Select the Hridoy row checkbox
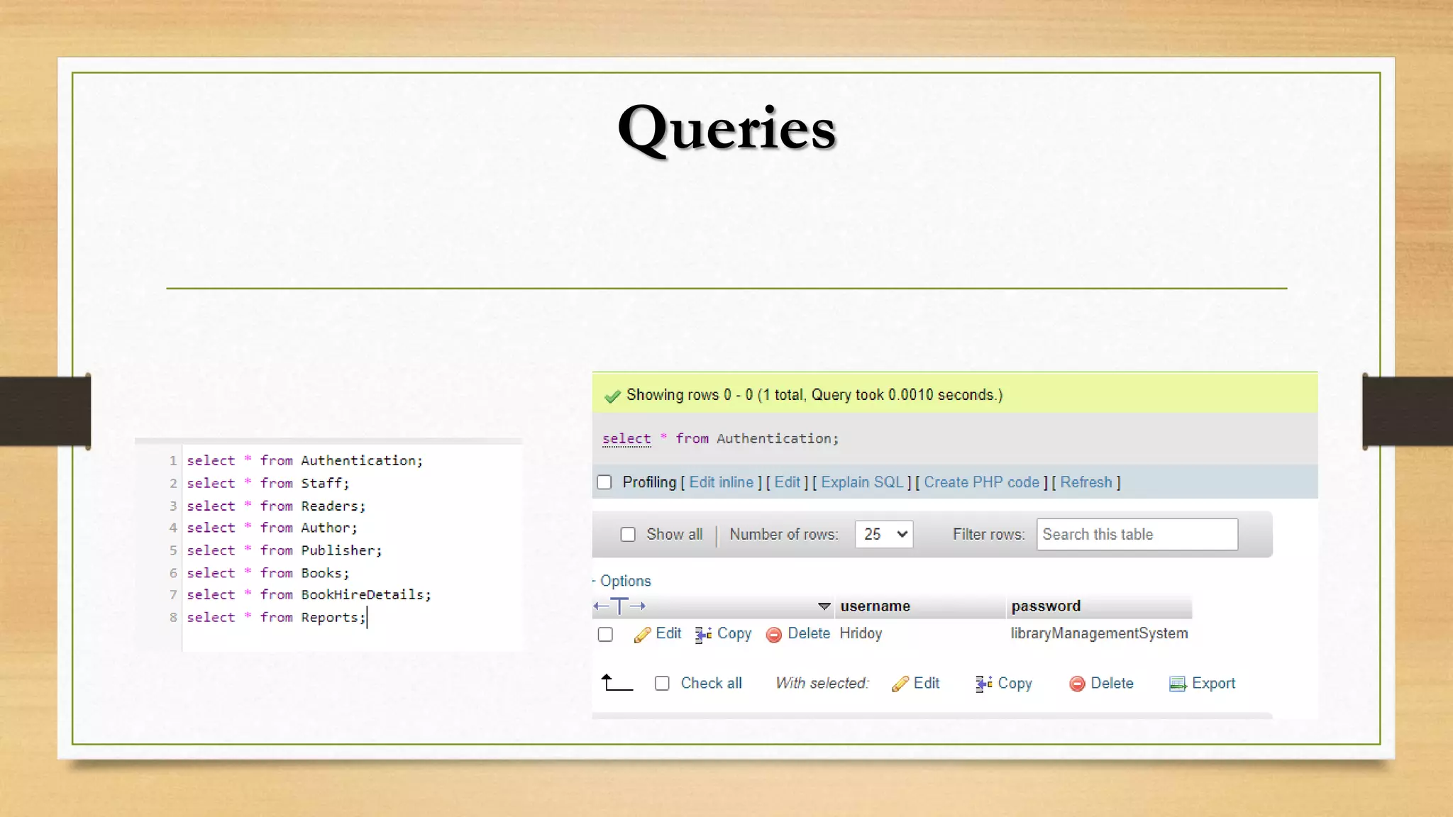 (605, 635)
